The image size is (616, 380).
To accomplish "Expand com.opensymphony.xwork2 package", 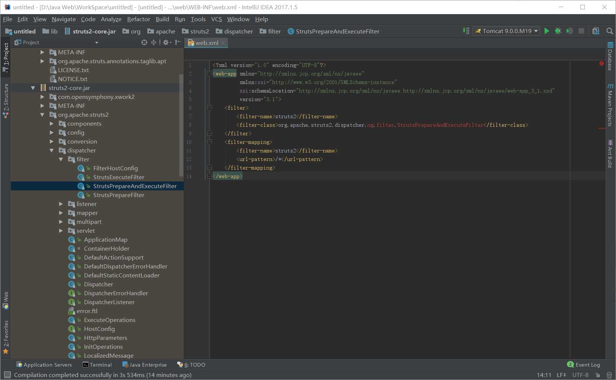I will (x=42, y=97).
